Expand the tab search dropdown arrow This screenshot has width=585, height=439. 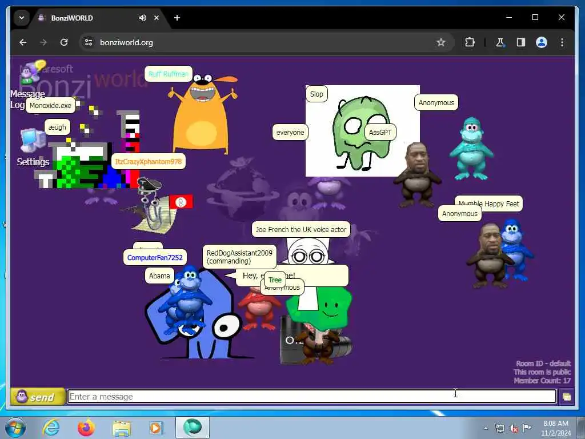tap(22, 18)
